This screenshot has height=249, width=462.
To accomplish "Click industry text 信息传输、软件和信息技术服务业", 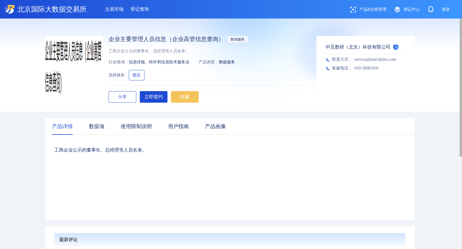I will point(159,62).
